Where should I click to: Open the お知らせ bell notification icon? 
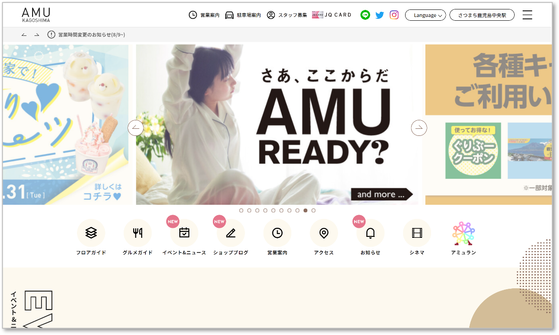(370, 233)
